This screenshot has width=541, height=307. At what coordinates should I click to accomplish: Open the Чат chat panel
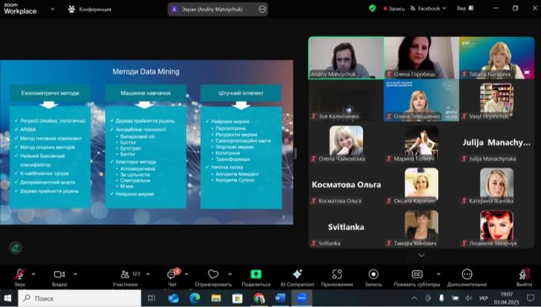tap(171, 274)
